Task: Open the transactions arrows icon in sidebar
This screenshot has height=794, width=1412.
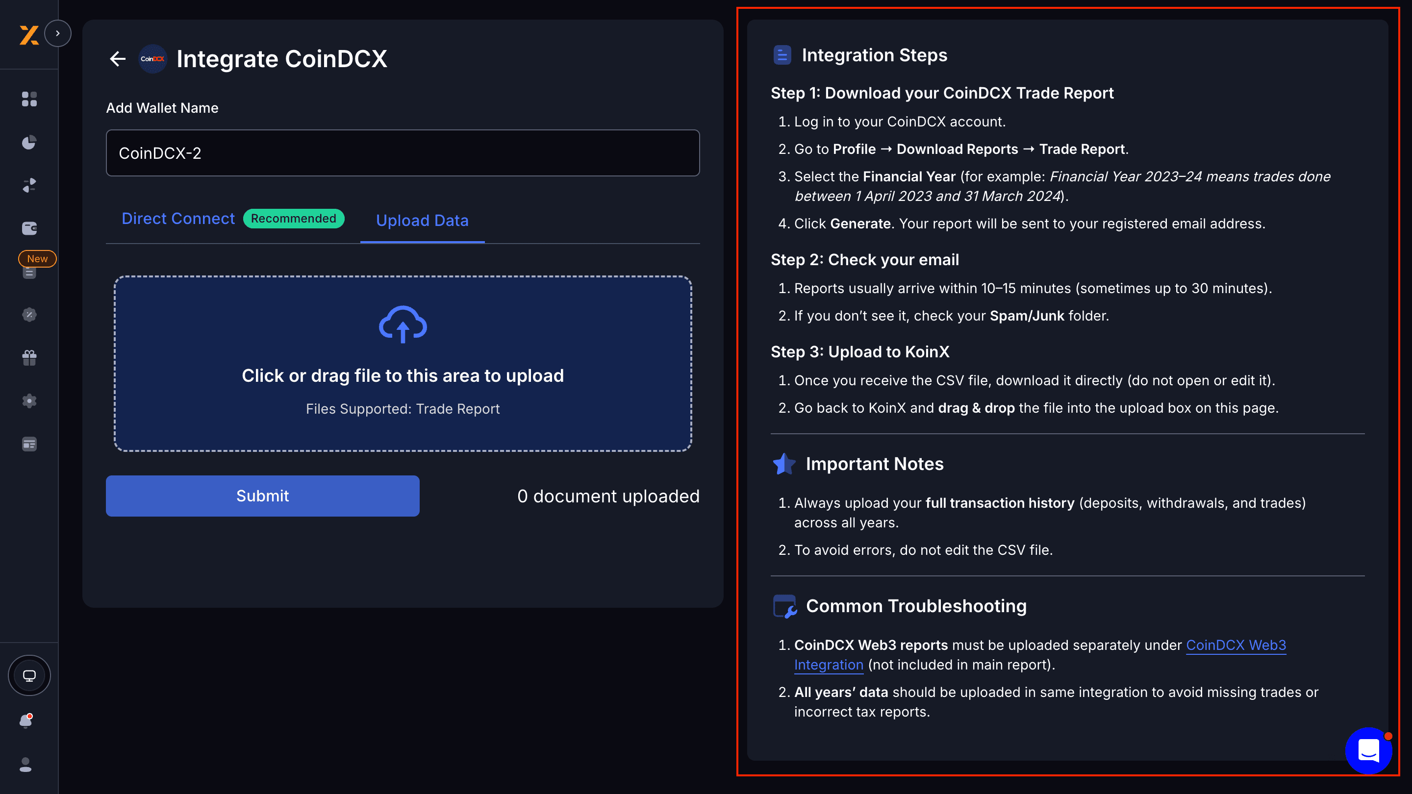Action: [29, 185]
